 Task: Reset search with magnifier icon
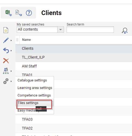(x=125, y=31)
